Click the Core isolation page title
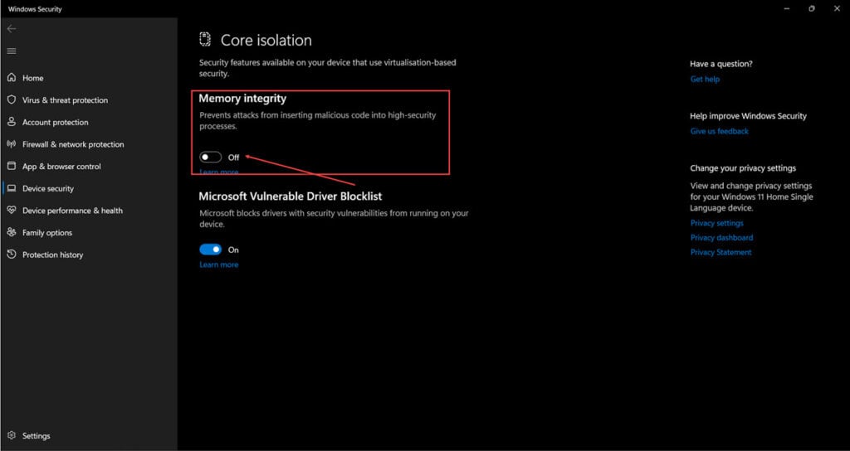The width and height of the screenshot is (850, 451). (266, 40)
